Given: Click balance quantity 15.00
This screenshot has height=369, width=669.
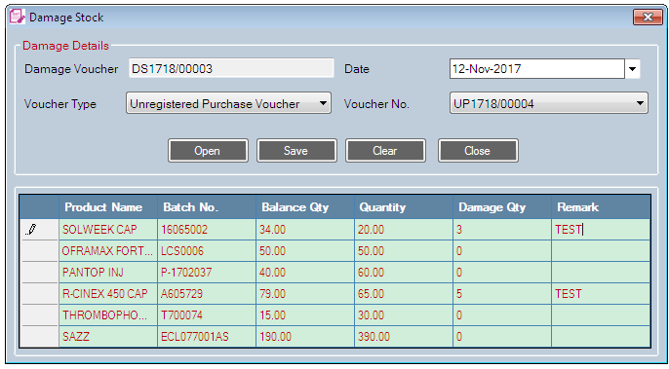Looking at the screenshot, I should pyautogui.click(x=305, y=315).
